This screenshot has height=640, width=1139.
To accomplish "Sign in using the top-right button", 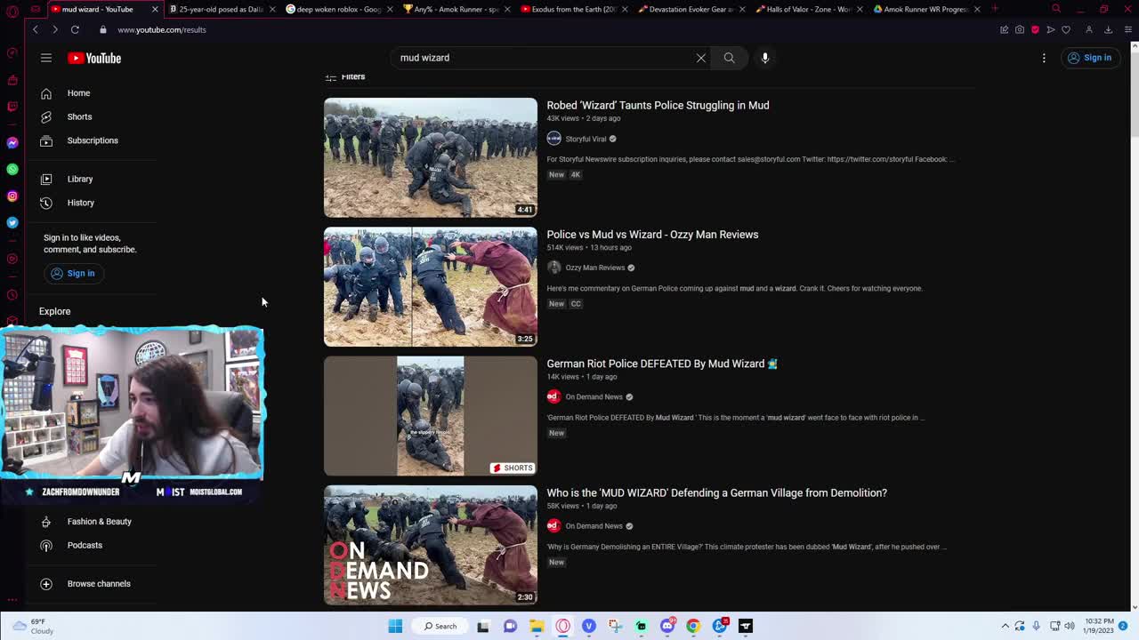I will tap(1090, 58).
